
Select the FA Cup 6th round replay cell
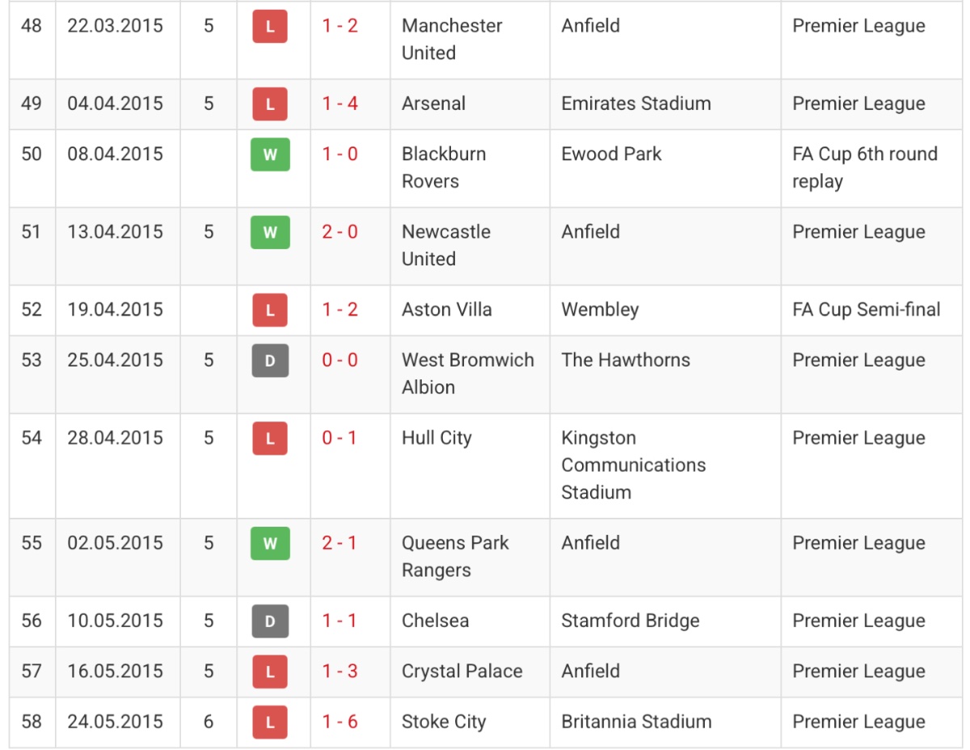coord(872,168)
